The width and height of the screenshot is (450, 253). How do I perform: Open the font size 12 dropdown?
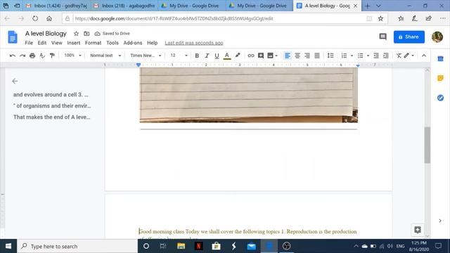click(179, 56)
